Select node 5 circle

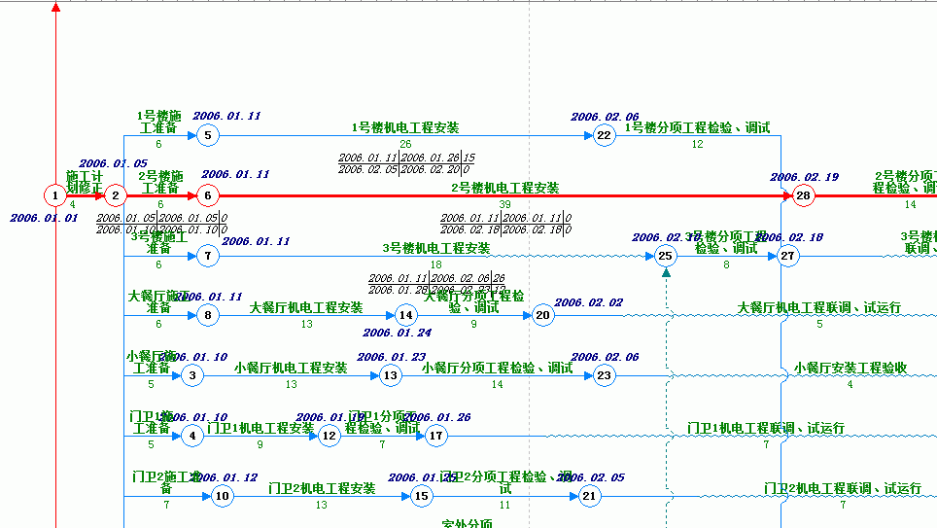click(207, 135)
